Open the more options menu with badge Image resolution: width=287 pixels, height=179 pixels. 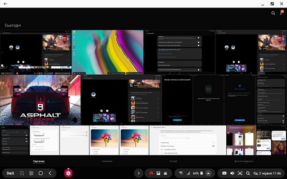point(282,13)
